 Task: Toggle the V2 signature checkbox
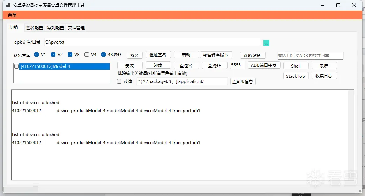coord(53,55)
